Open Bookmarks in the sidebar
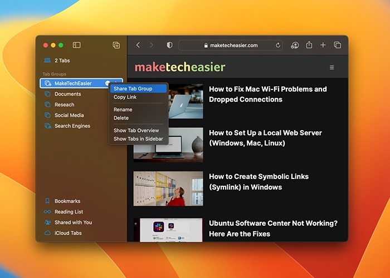This screenshot has height=278, width=390. pyautogui.click(x=81, y=201)
